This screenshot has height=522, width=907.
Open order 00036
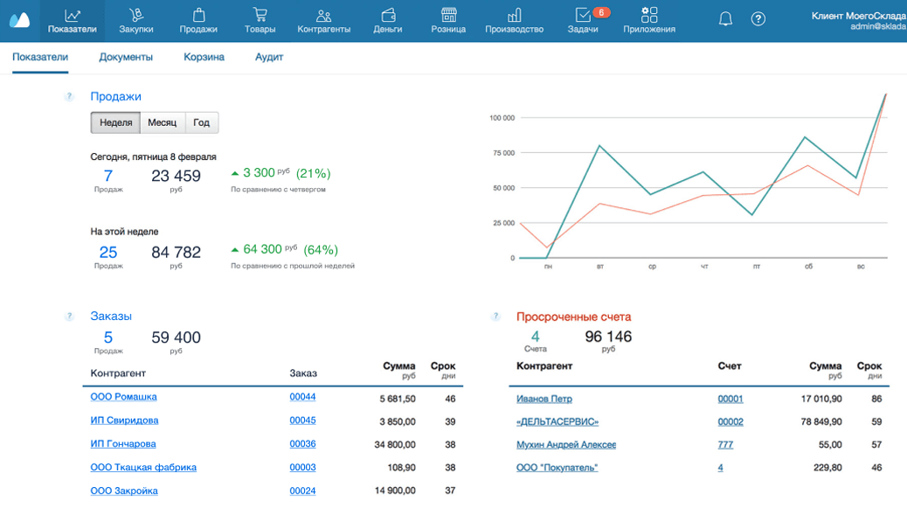coord(302,444)
